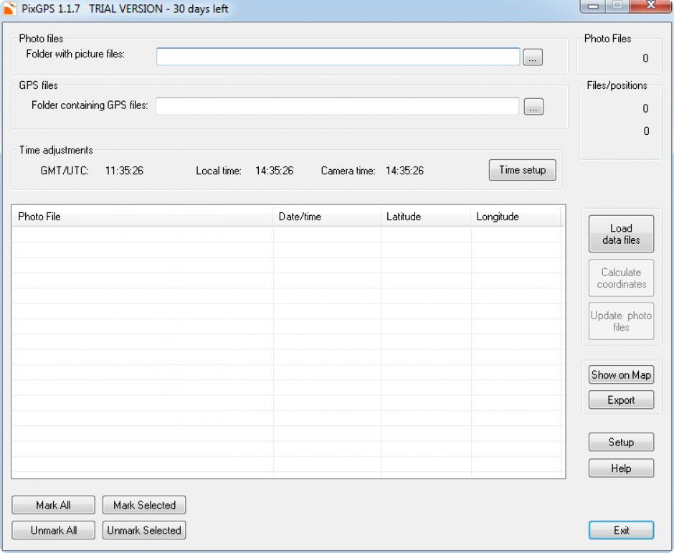
Task: Open the Time setup dialog
Action: (x=522, y=170)
